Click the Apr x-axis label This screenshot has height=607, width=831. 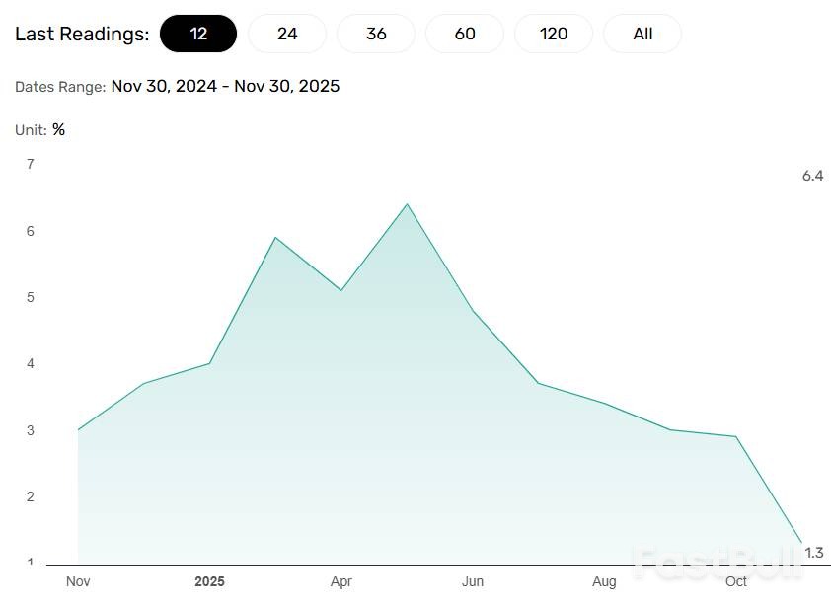(x=341, y=581)
